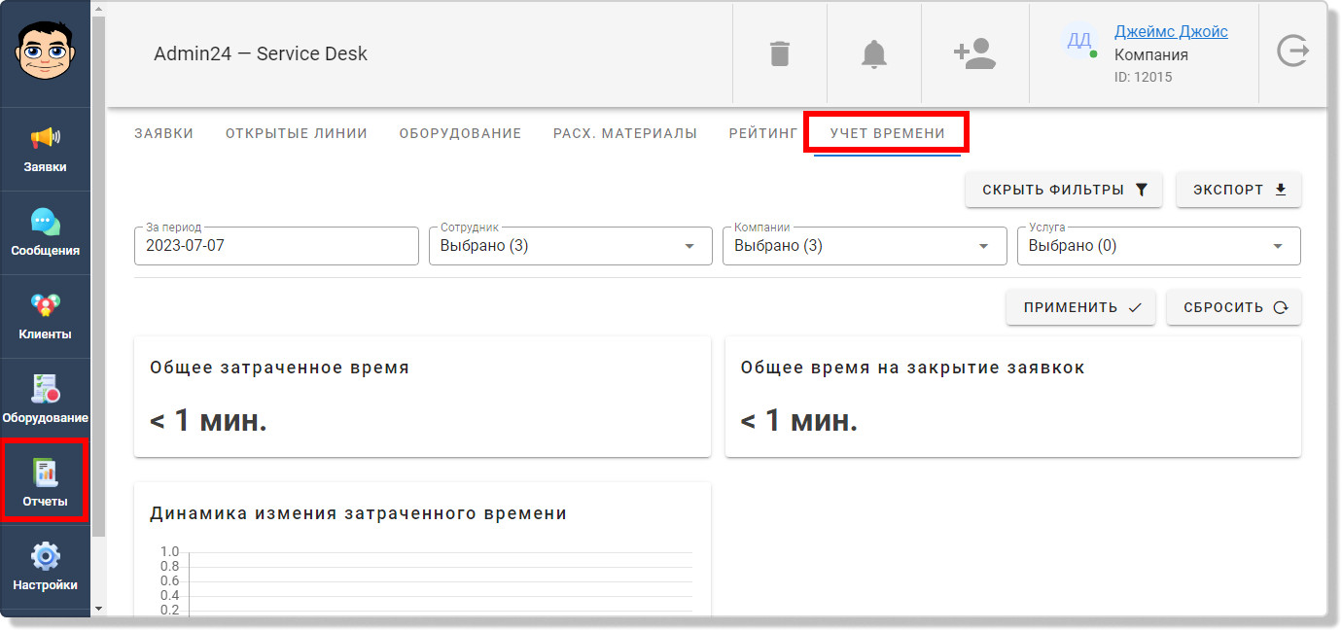Open notifications bell icon
This screenshot has width=1342, height=631.
pos(874,53)
